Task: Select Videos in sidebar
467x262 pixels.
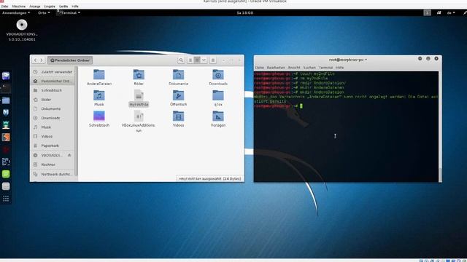Action: pos(53,136)
